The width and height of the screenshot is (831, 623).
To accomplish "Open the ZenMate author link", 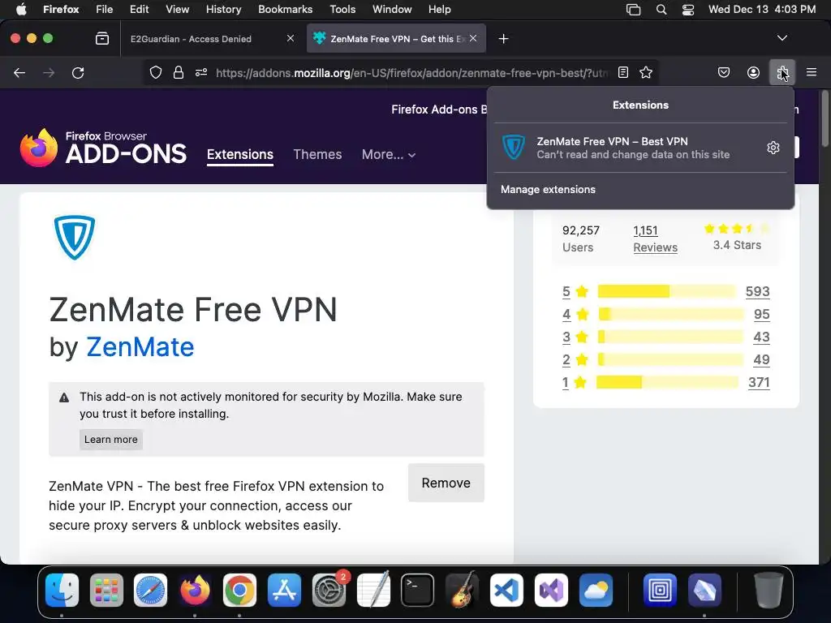I will pos(140,347).
